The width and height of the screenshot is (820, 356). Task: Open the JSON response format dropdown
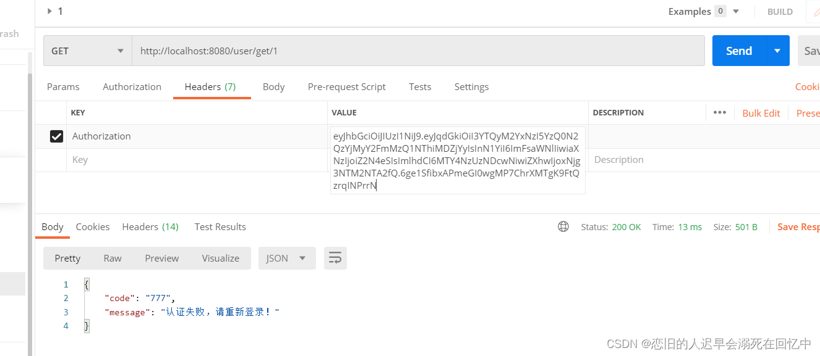pos(286,258)
